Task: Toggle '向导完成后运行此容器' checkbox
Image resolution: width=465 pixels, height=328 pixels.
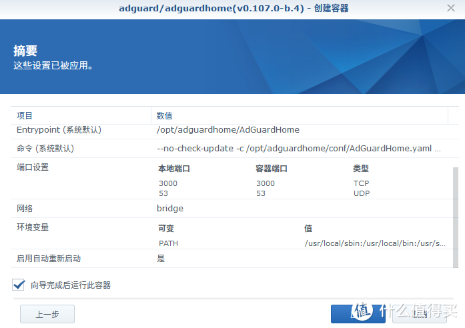Action: coord(19,285)
